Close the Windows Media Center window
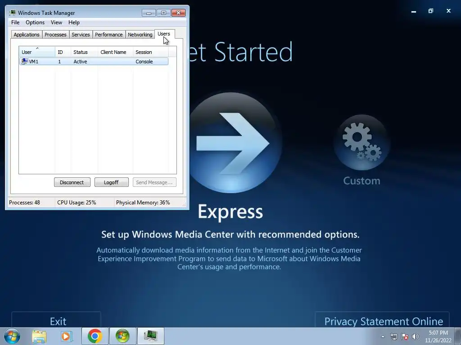461x345 pixels. point(448,11)
